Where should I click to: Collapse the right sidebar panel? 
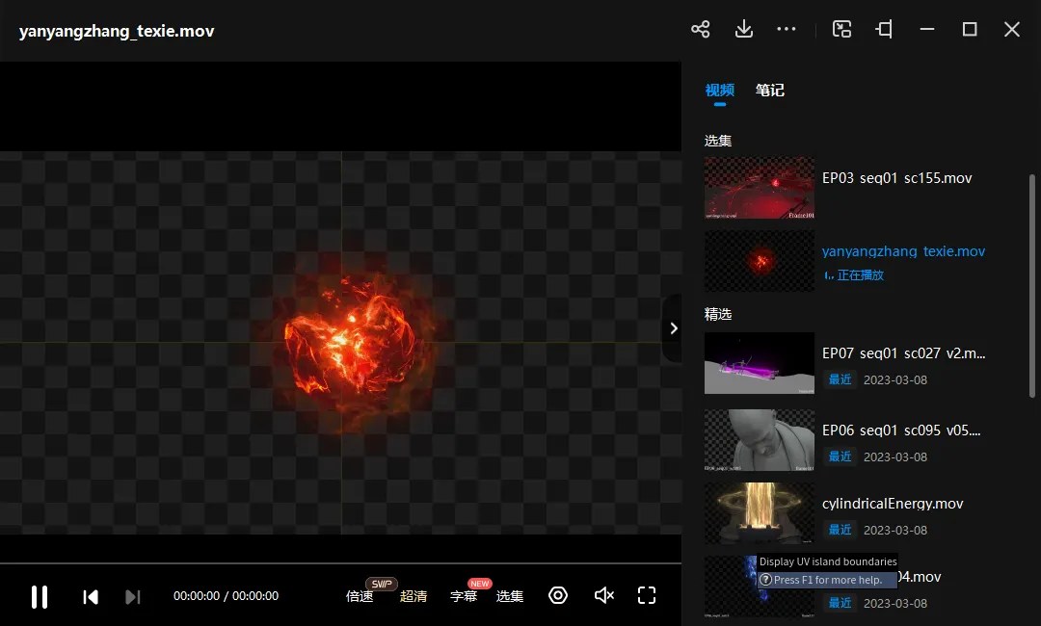673,327
